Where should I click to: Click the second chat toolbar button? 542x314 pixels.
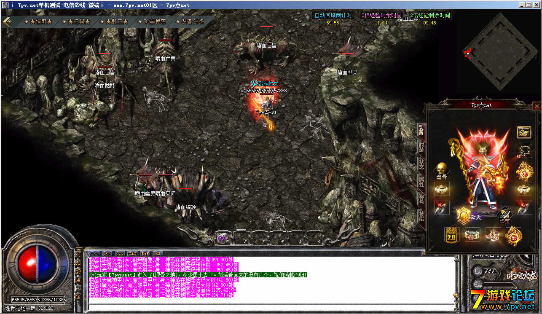[x=107, y=253]
